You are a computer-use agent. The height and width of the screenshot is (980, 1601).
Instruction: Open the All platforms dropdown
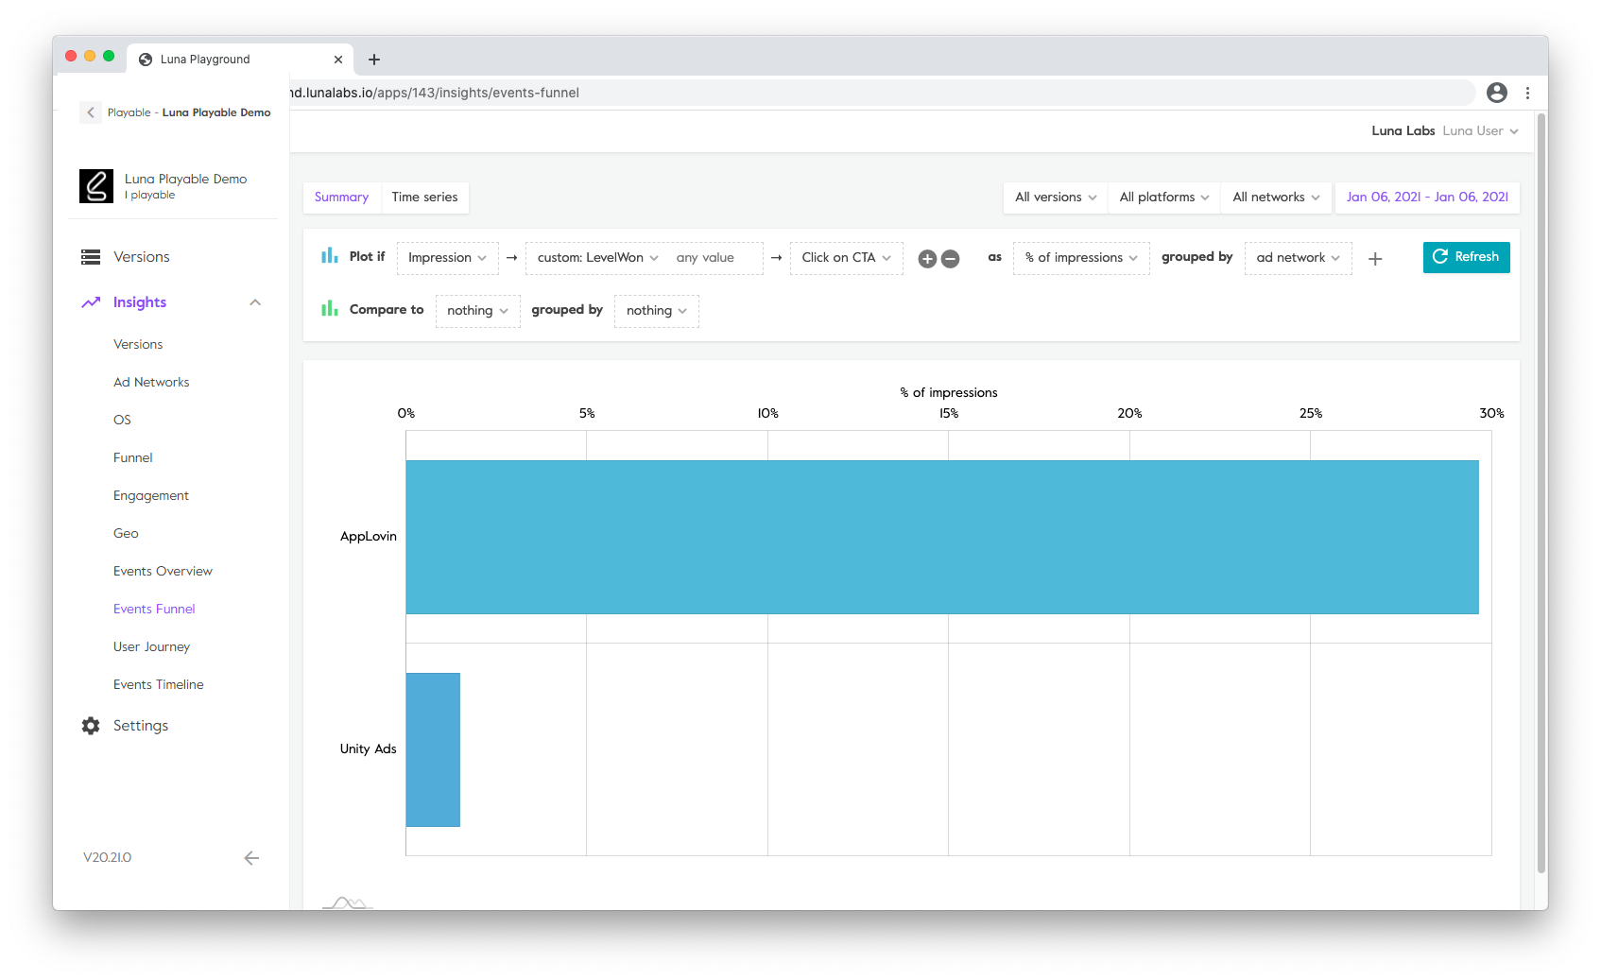[1164, 198]
